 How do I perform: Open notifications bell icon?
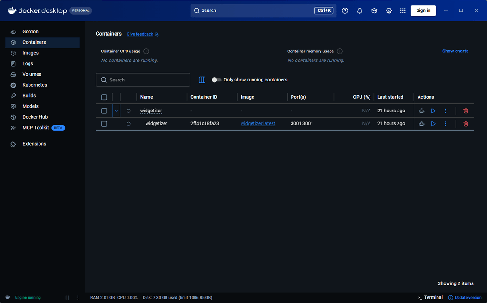360,10
